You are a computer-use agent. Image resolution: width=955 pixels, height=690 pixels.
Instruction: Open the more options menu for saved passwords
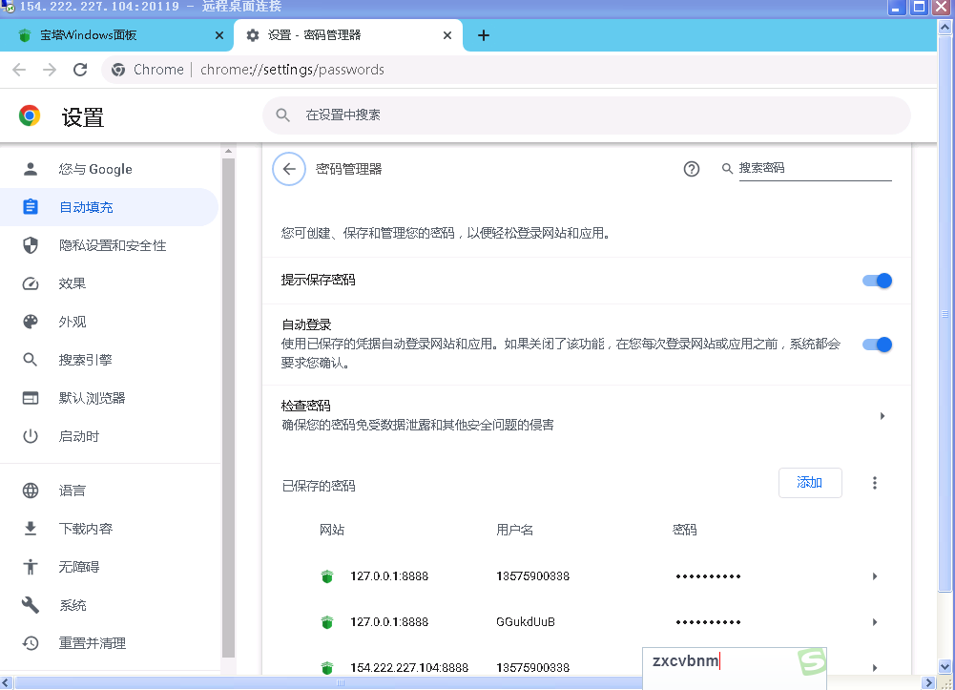pos(875,483)
